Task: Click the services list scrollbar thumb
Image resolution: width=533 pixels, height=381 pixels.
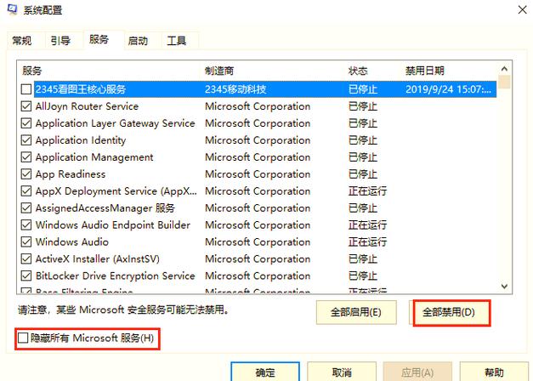Action: tap(504, 82)
